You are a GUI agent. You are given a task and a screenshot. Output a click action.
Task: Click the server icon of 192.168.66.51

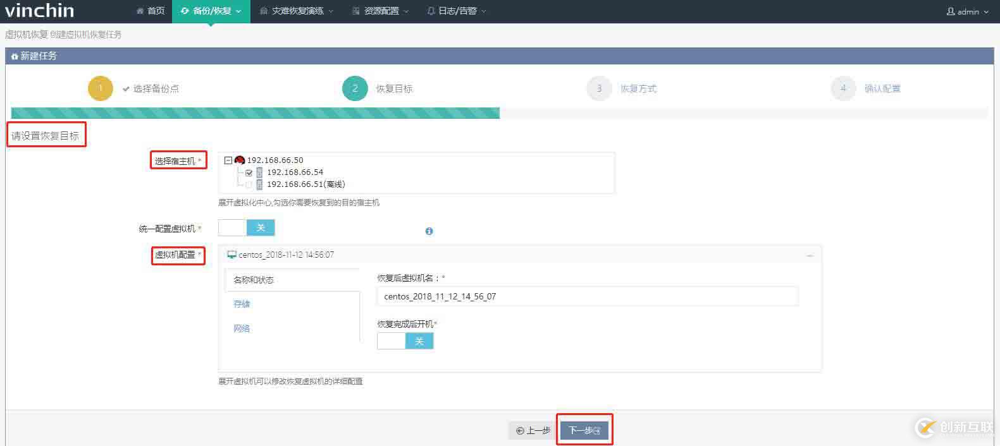(259, 184)
